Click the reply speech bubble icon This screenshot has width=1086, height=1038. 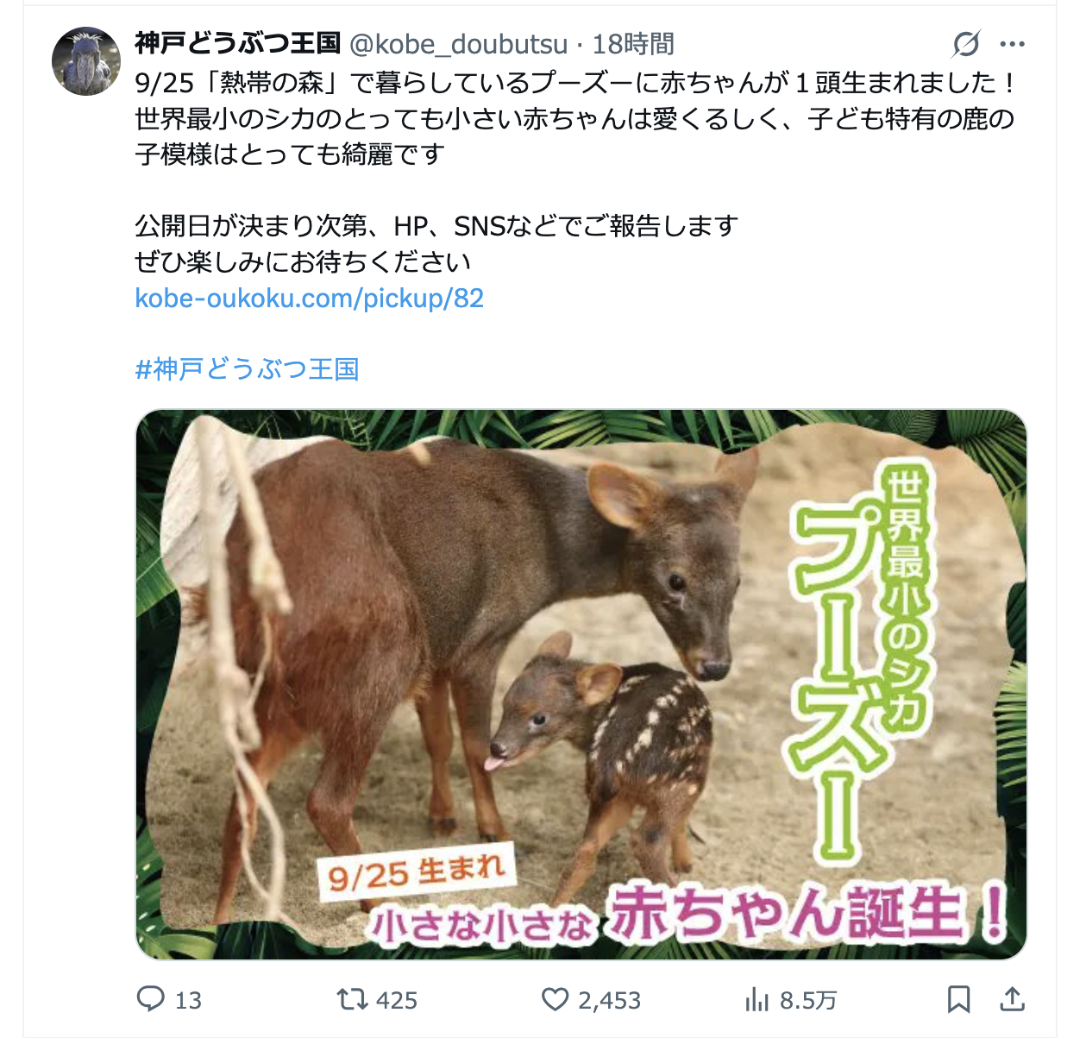tap(151, 999)
